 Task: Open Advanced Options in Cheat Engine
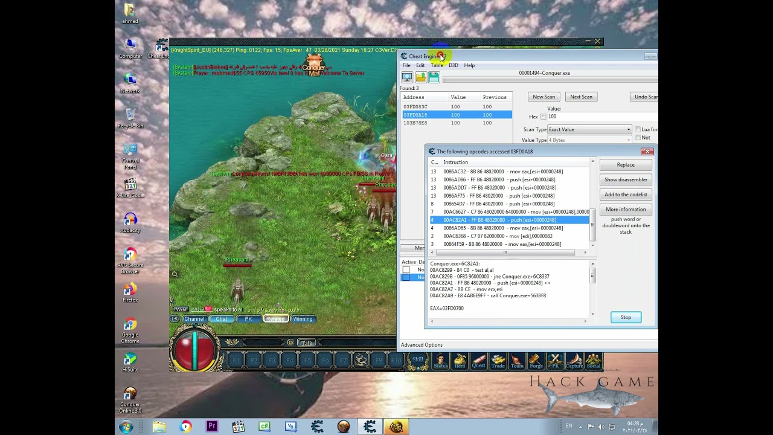tap(422, 345)
